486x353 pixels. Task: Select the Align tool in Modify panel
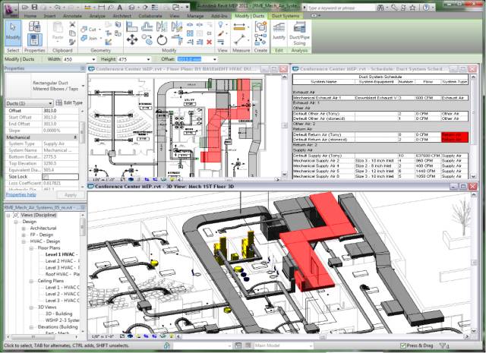coord(131,27)
